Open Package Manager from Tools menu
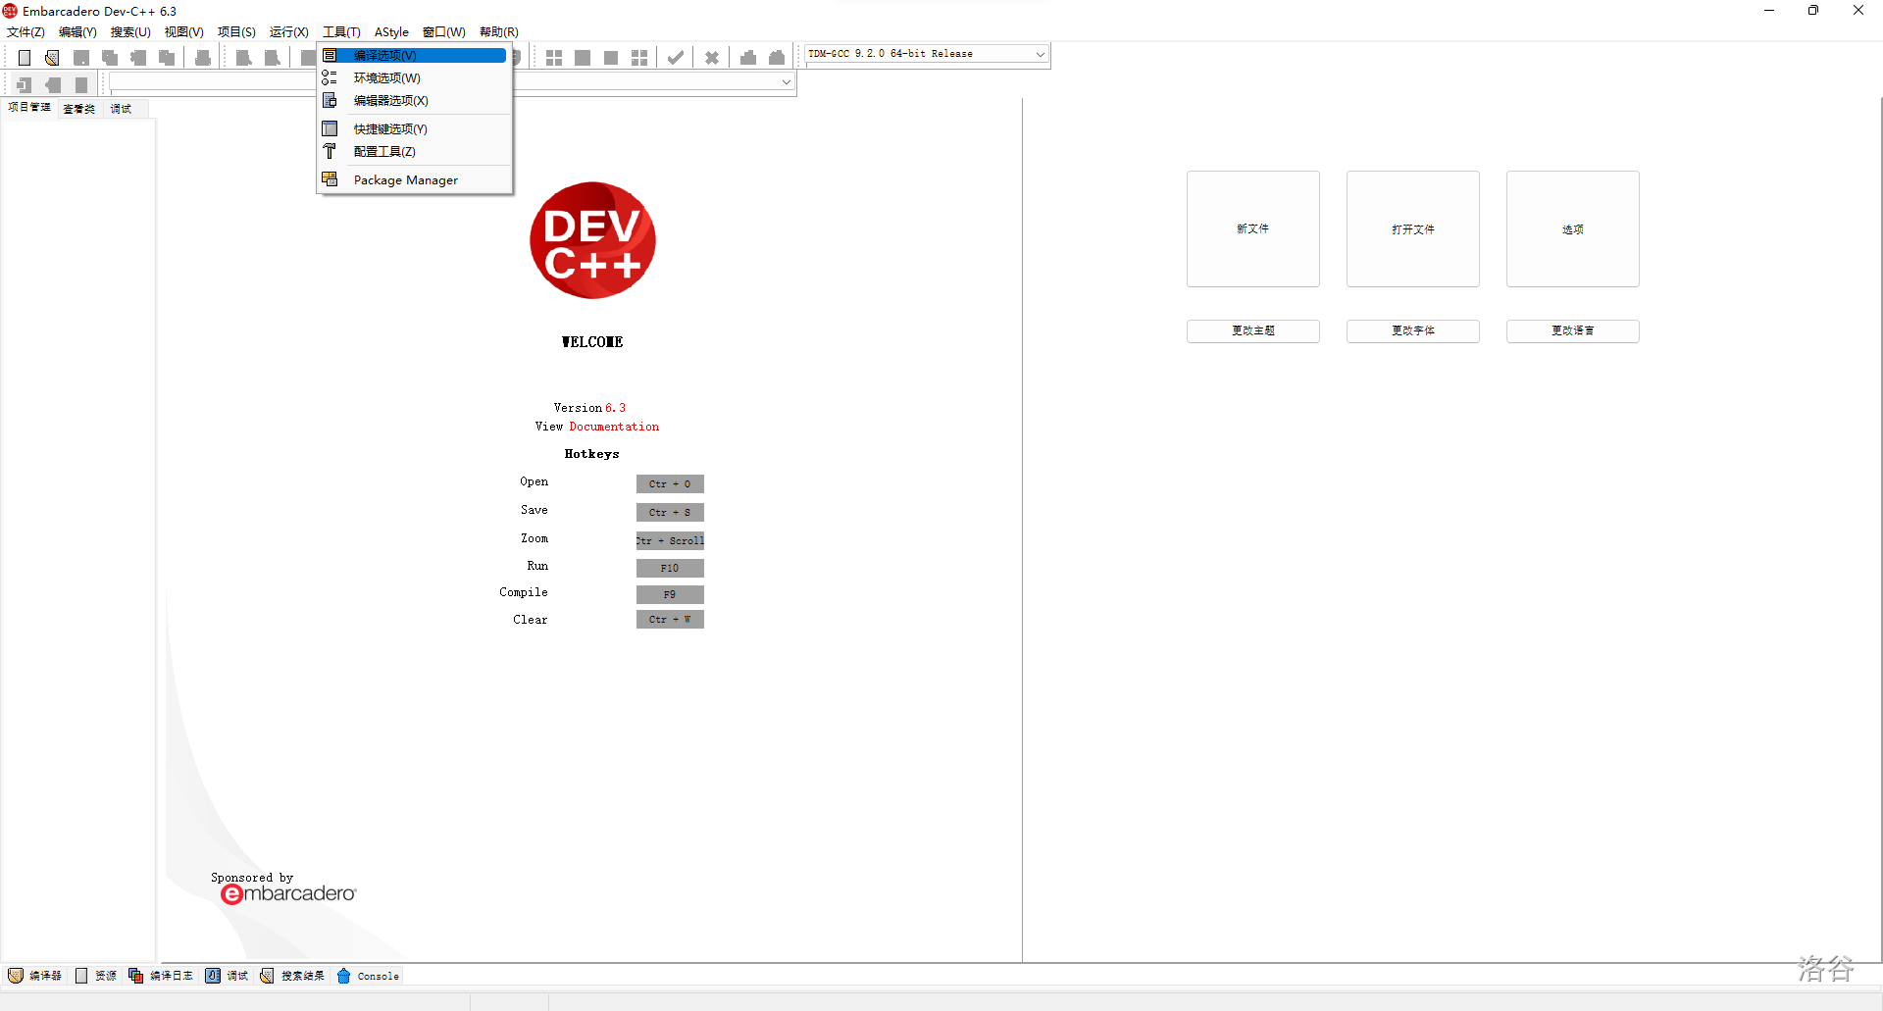 [414, 179]
